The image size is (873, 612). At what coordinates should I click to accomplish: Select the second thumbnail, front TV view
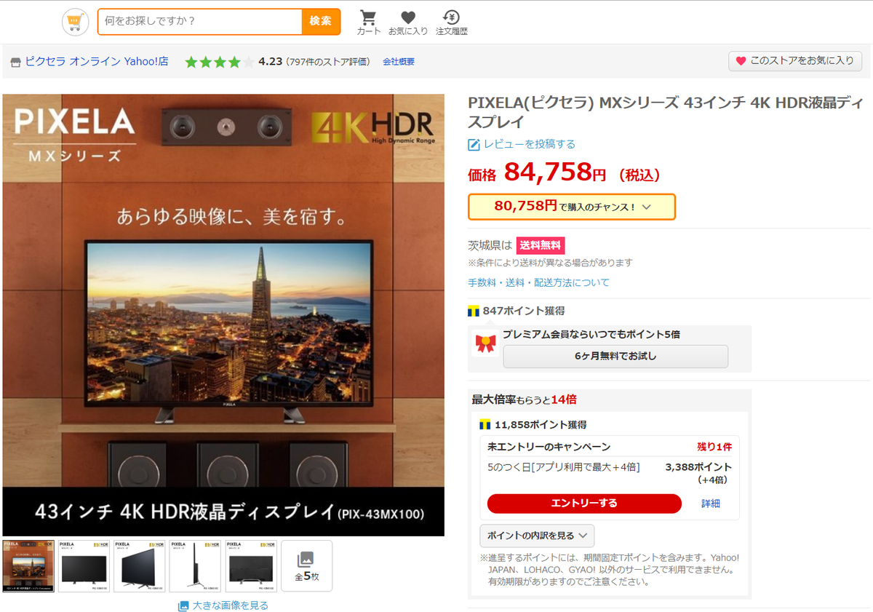point(84,565)
